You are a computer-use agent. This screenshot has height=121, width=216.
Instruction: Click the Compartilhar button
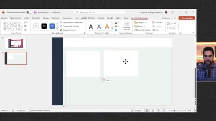[x=187, y=18]
